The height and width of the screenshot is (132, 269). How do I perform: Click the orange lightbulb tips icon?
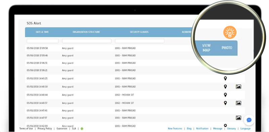point(230,32)
